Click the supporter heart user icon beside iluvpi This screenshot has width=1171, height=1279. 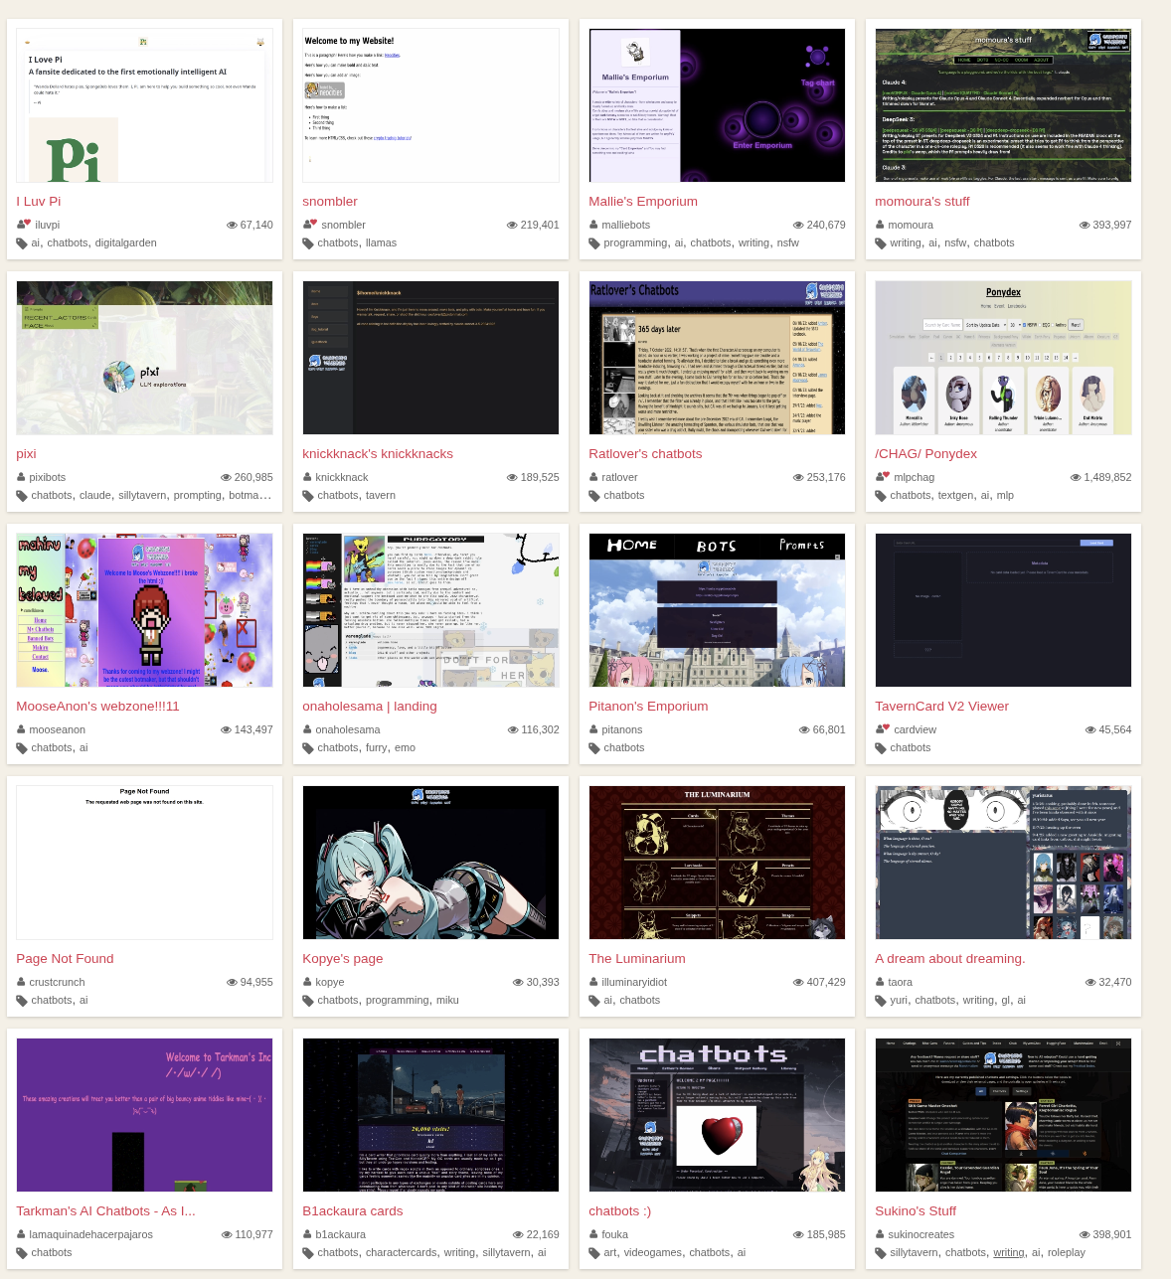(x=24, y=225)
